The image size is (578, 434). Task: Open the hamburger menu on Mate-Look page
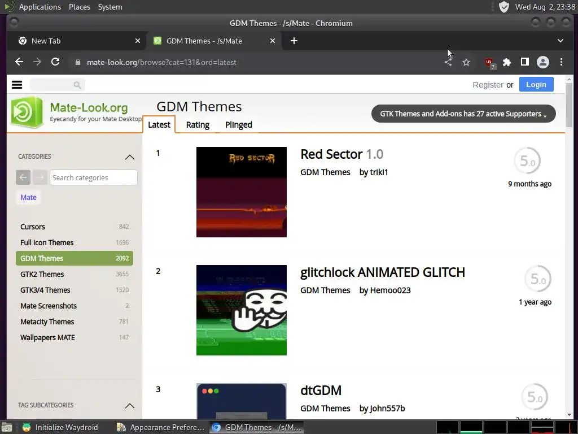click(x=17, y=85)
